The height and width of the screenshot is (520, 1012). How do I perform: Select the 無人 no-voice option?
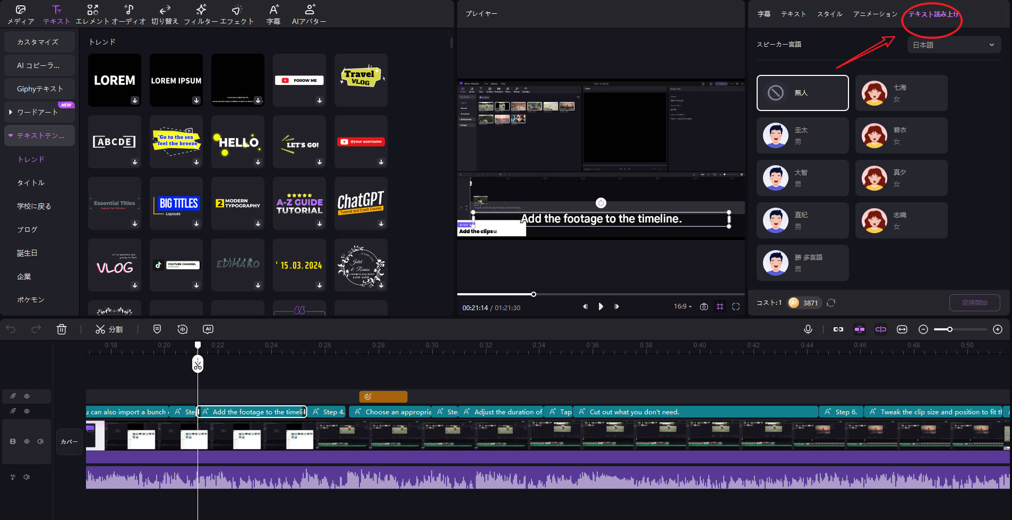coord(803,93)
